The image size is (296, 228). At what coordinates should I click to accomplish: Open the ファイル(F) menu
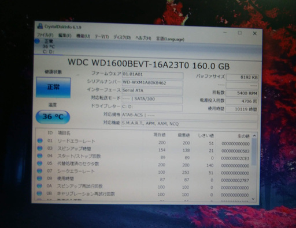tap(45, 35)
